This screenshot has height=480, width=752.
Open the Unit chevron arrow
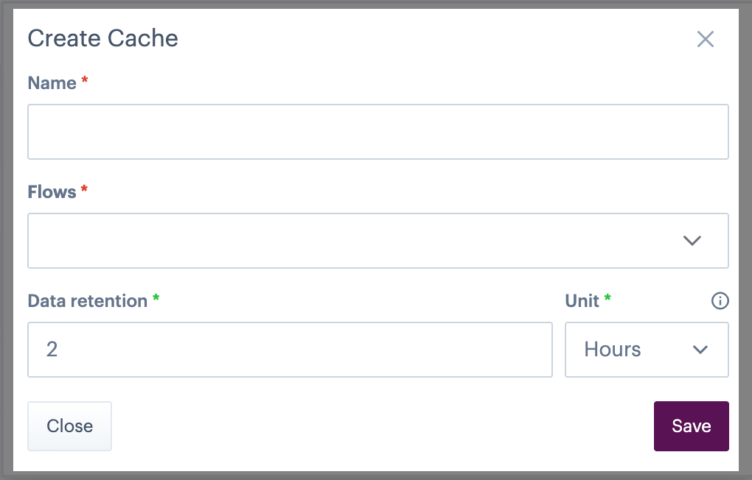tap(700, 350)
